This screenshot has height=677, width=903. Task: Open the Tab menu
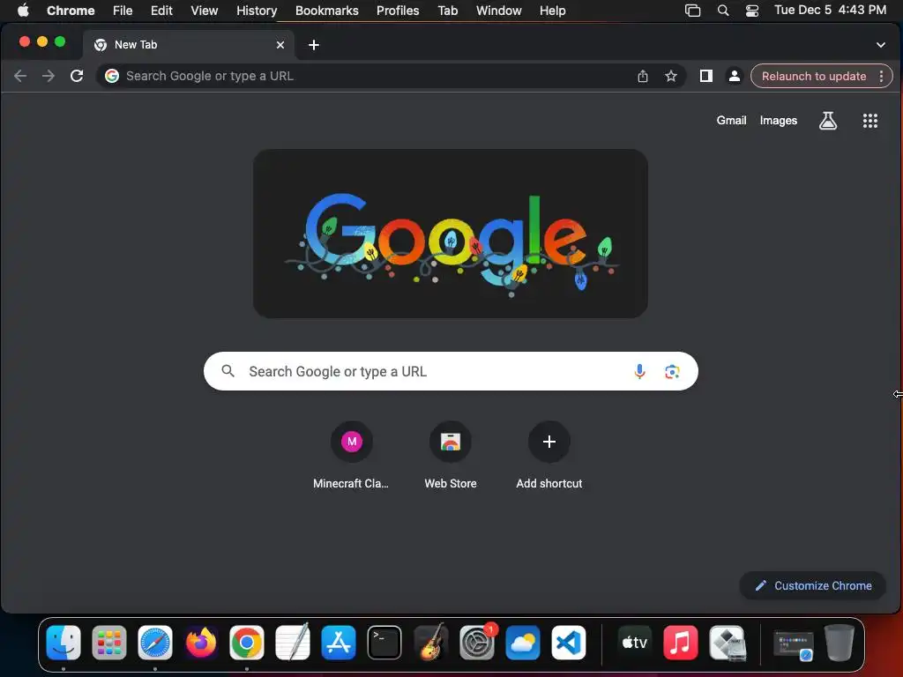pyautogui.click(x=447, y=11)
